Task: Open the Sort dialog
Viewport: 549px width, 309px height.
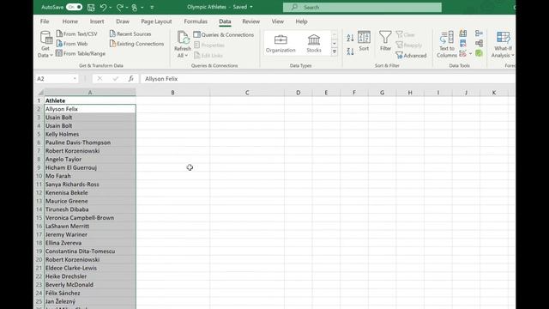Action: (x=364, y=41)
